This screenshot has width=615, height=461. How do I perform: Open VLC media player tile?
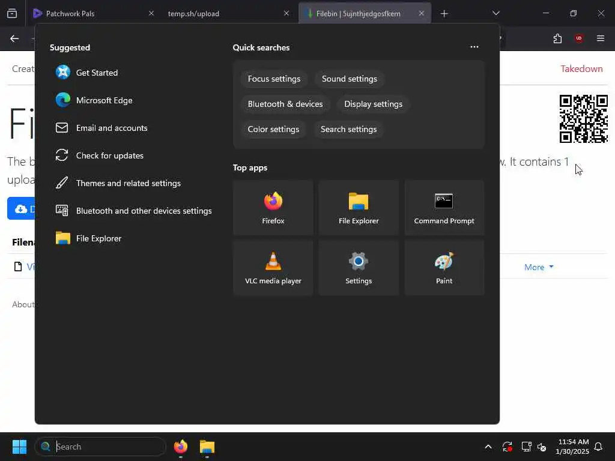point(273,268)
